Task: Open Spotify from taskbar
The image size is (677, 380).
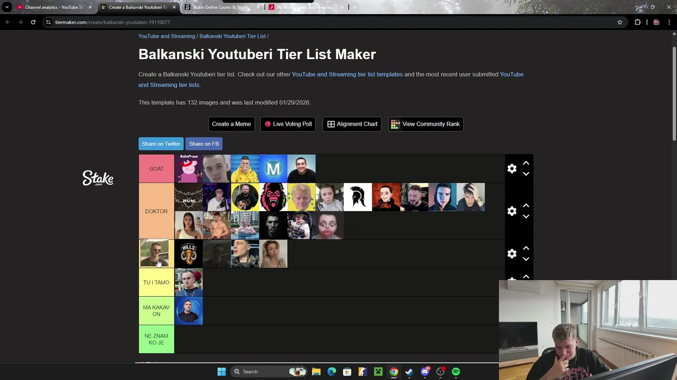Action: (456, 372)
